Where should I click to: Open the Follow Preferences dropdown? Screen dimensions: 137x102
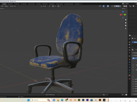(51, 95)
